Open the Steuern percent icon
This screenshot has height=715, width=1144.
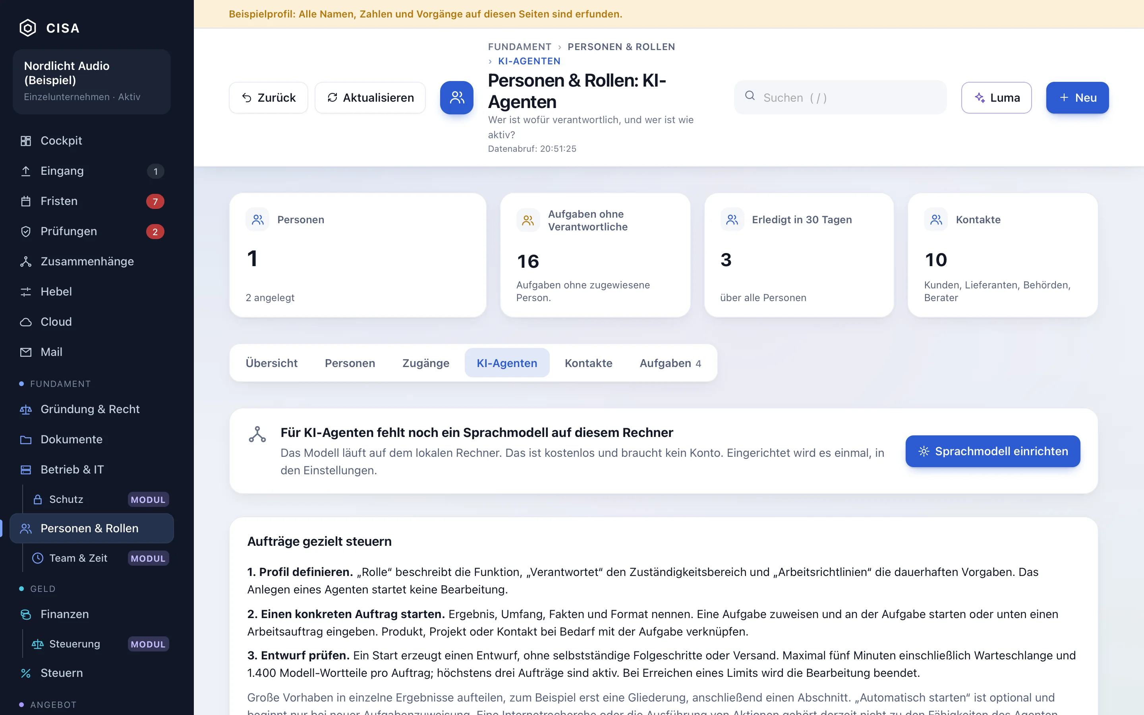click(x=26, y=673)
